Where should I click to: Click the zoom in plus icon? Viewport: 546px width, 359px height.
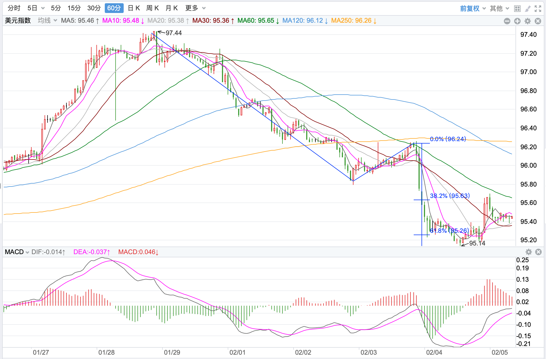coord(517,21)
